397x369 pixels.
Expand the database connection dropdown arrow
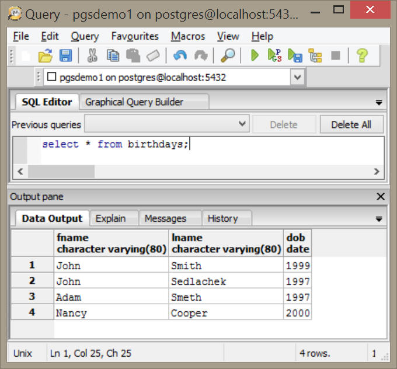click(298, 76)
